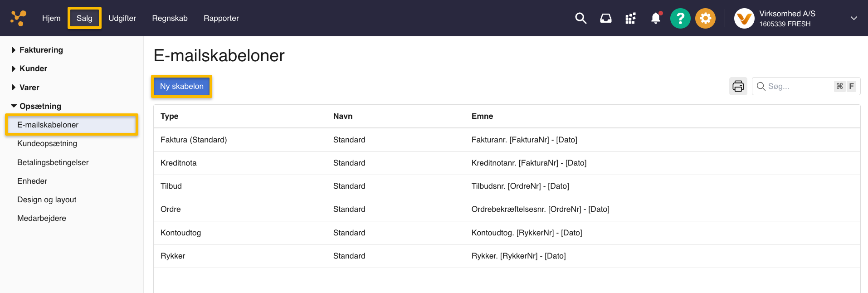The height and width of the screenshot is (293, 868).
Task: Click the Virksomhed A/S company avatar
Action: point(744,19)
